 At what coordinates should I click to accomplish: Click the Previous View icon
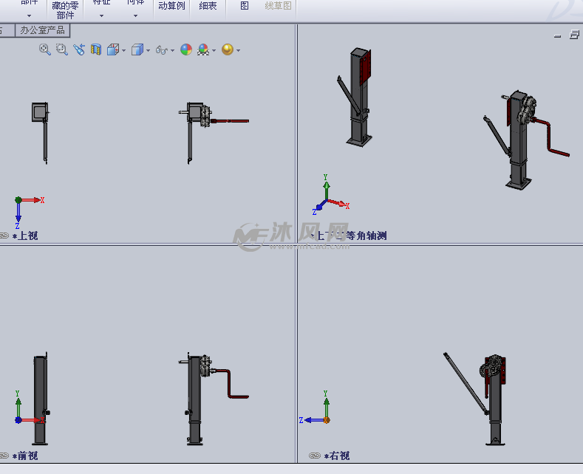79,49
